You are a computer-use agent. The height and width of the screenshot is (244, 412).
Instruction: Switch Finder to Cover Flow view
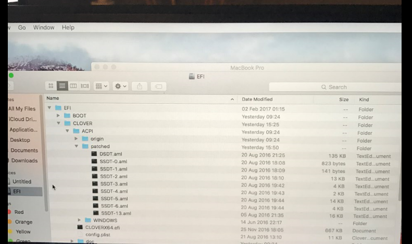pos(85,86)
